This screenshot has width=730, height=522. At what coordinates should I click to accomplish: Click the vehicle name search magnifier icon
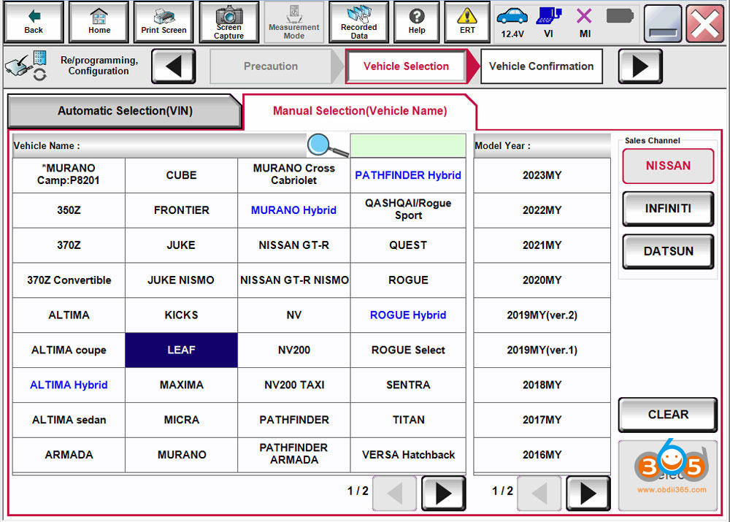click(x=327, y=145)
